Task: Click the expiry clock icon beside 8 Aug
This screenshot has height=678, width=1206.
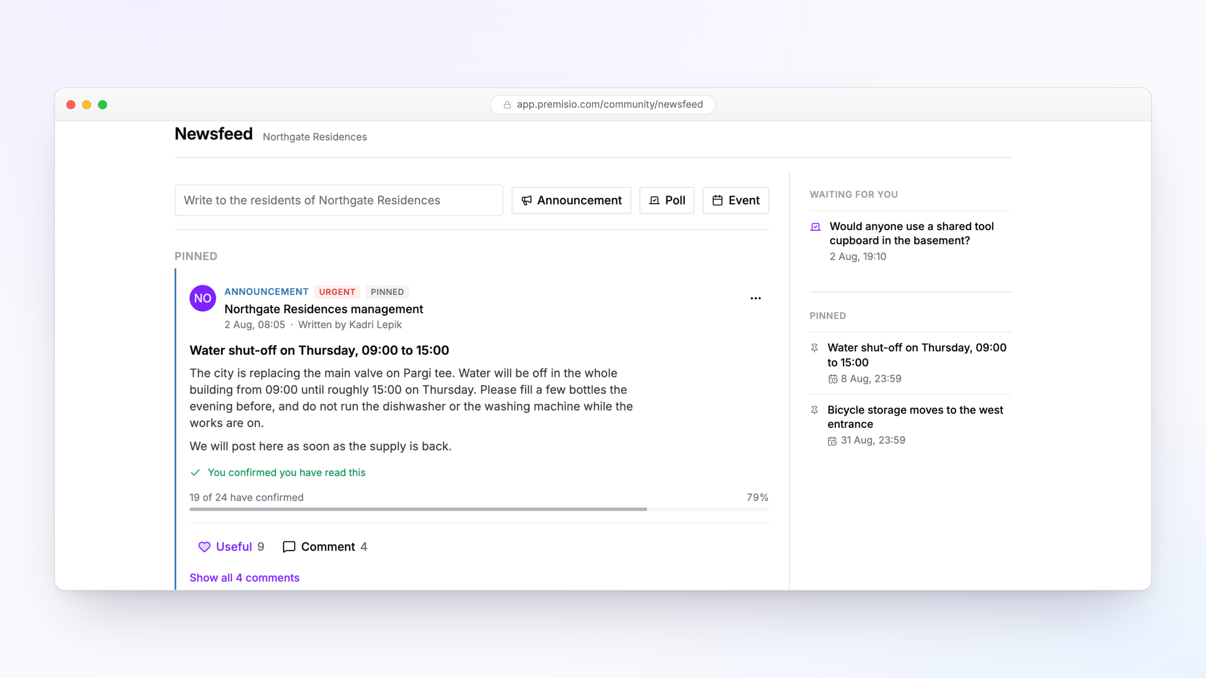Action: (833, 379)
